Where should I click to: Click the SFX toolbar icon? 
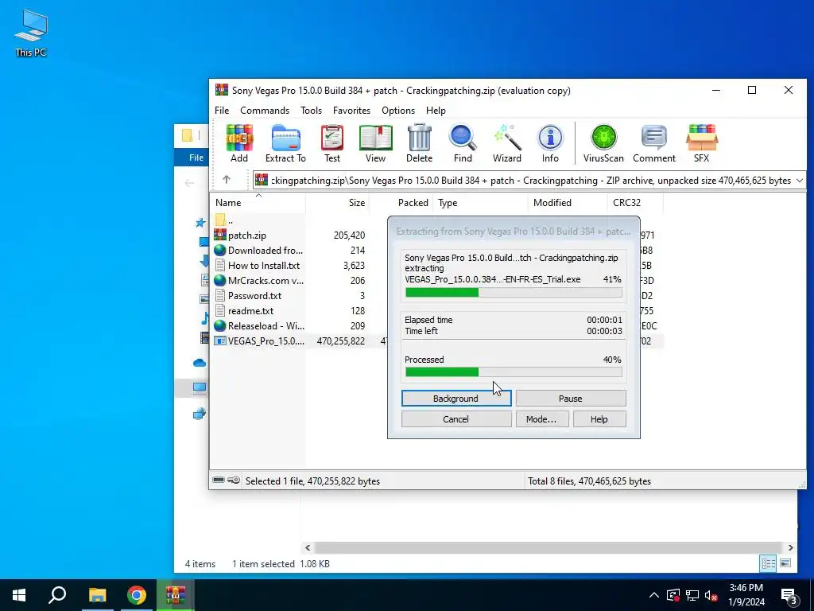(x=701, y=144)
